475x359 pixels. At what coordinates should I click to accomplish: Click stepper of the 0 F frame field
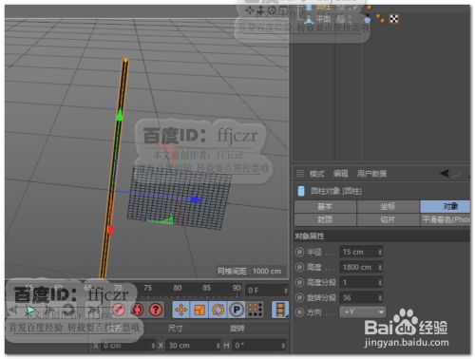(x=285, y=290)
